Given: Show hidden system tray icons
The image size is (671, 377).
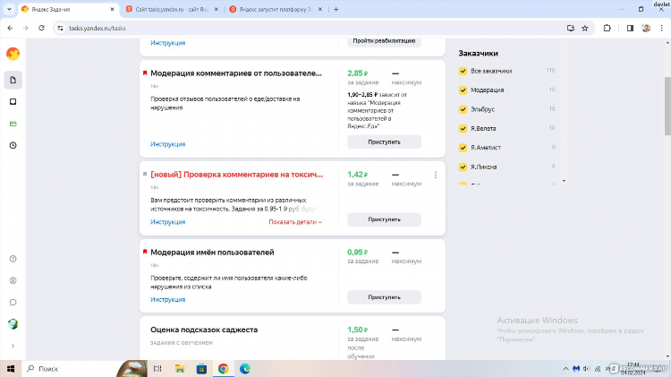Looking at the screenshot, I should click(x=565, y=369).
